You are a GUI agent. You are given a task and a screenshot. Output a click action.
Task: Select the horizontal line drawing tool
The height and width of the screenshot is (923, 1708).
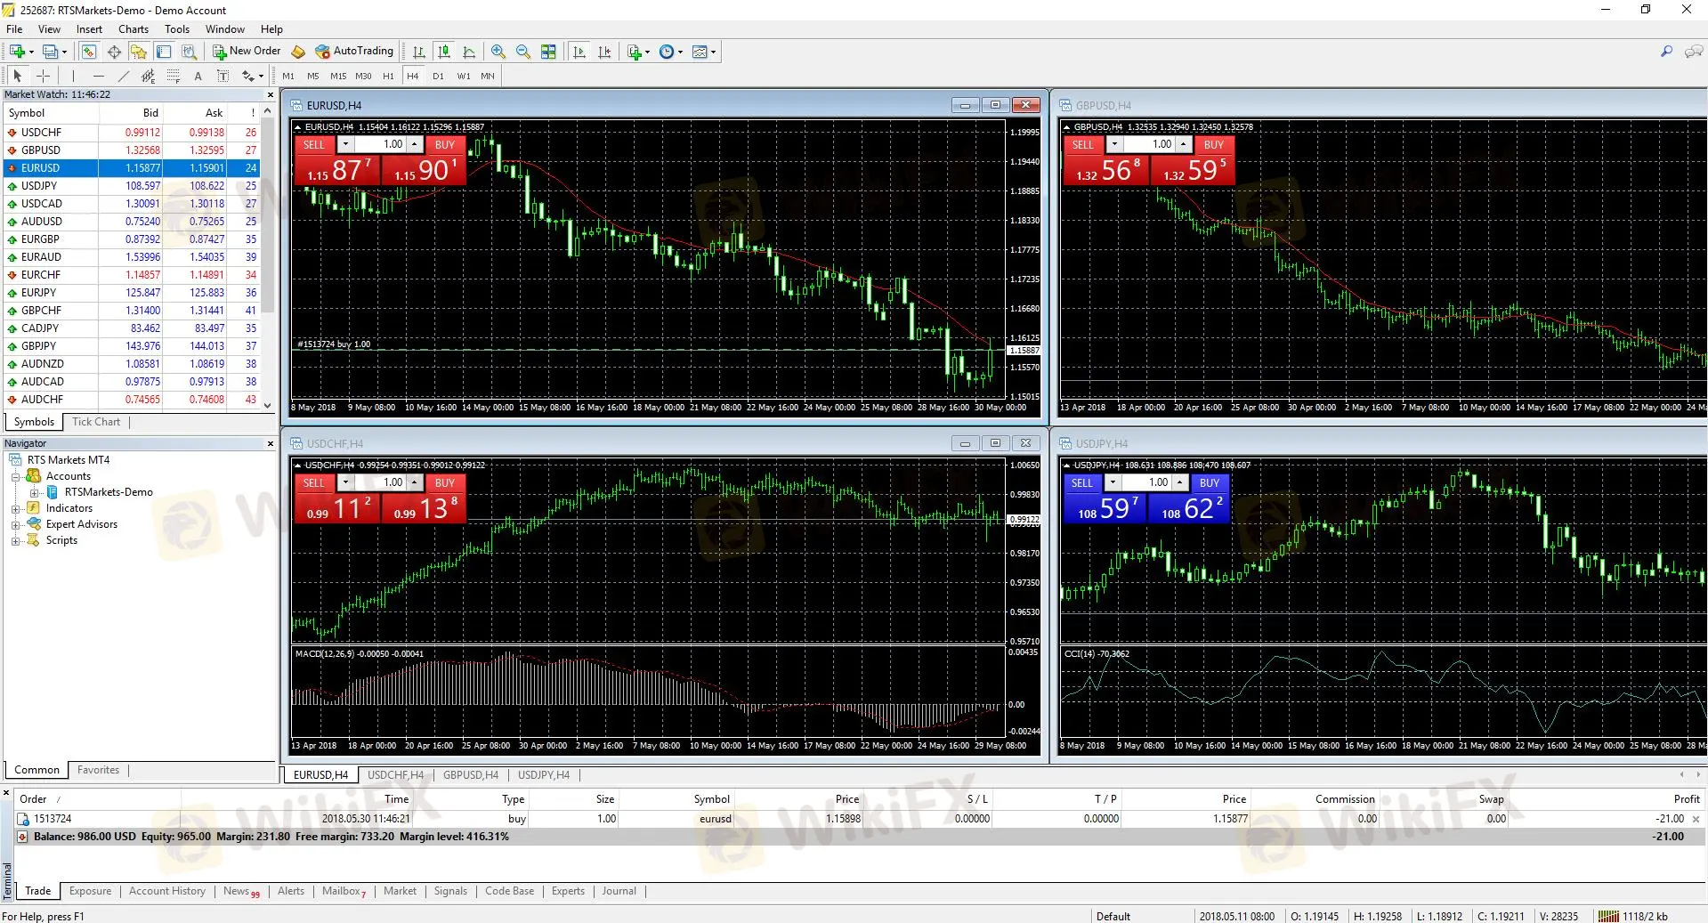[98, 76]
